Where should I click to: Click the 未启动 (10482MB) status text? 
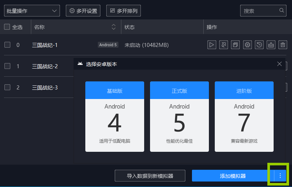pyautogui.click(x=147, y=45)
